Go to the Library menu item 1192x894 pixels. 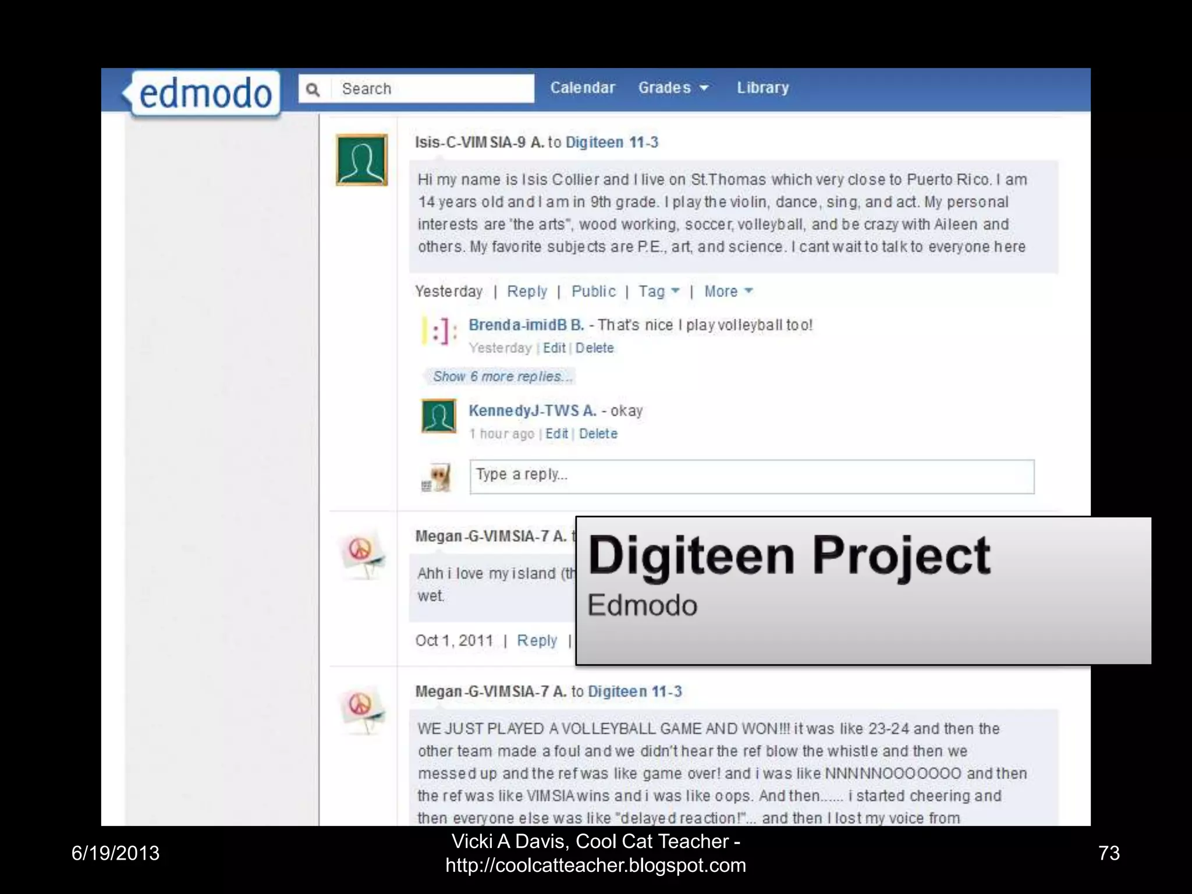[762, 88]
